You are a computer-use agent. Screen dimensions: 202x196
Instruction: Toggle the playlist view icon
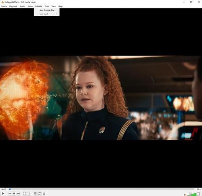(35, 194)
